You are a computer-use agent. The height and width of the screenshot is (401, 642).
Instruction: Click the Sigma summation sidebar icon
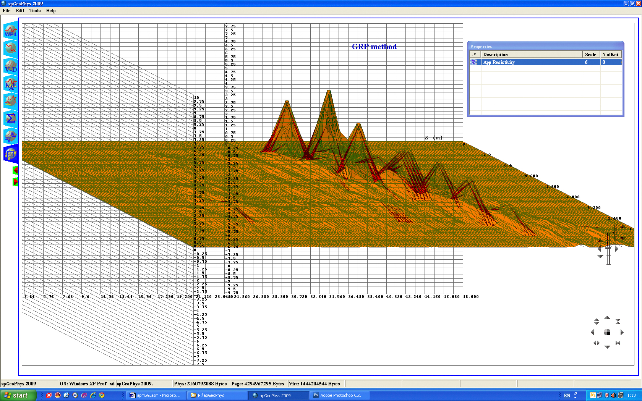[11, 118]
